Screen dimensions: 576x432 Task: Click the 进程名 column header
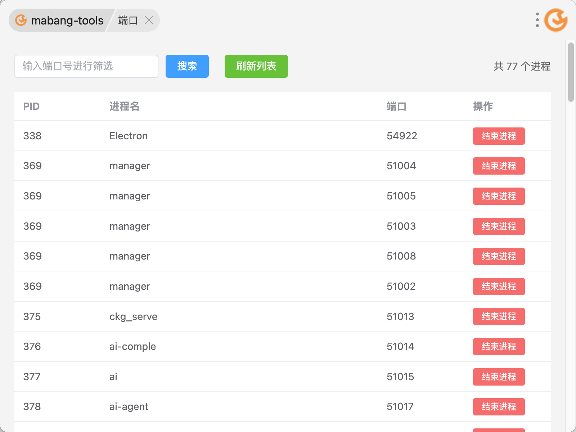coord(124,106)
